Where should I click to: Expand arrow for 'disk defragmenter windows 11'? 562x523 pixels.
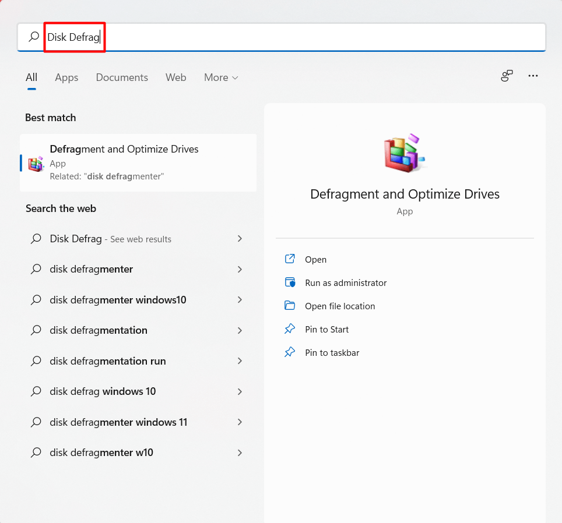point(240,422)
